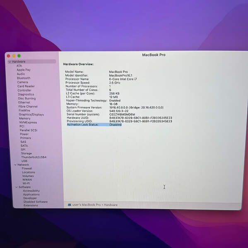Open Disc Burning entry
Screen dimensions: 248x248
click(x=27, y=98)
